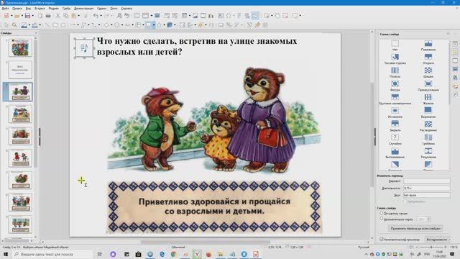Image resolution: width=460 pixels, height=259 pixels.
Task: Open the Справка menu
Action: [126, 9]
